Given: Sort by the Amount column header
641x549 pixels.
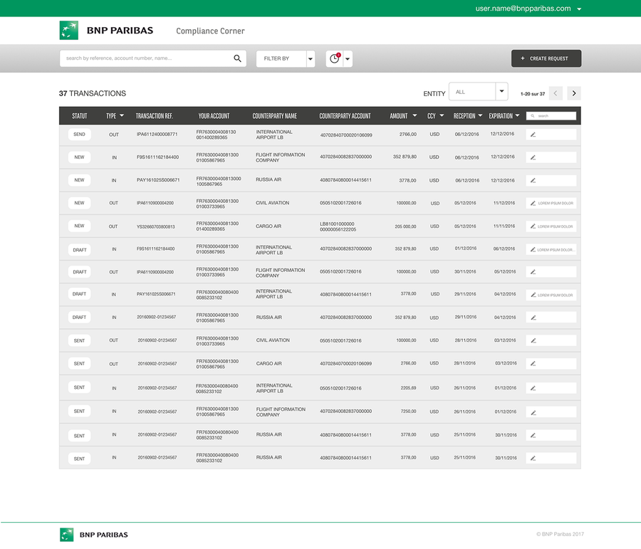Looking at the screenshot, I should click(x=403, y=115).
